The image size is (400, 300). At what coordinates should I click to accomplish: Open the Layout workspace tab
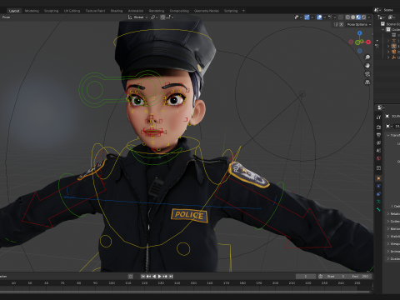click(14, 11)
